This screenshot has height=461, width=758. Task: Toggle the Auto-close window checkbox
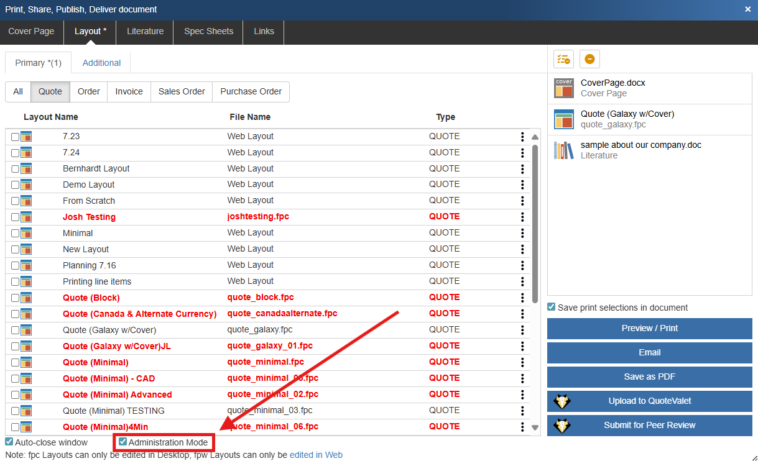tap(9, 442)
